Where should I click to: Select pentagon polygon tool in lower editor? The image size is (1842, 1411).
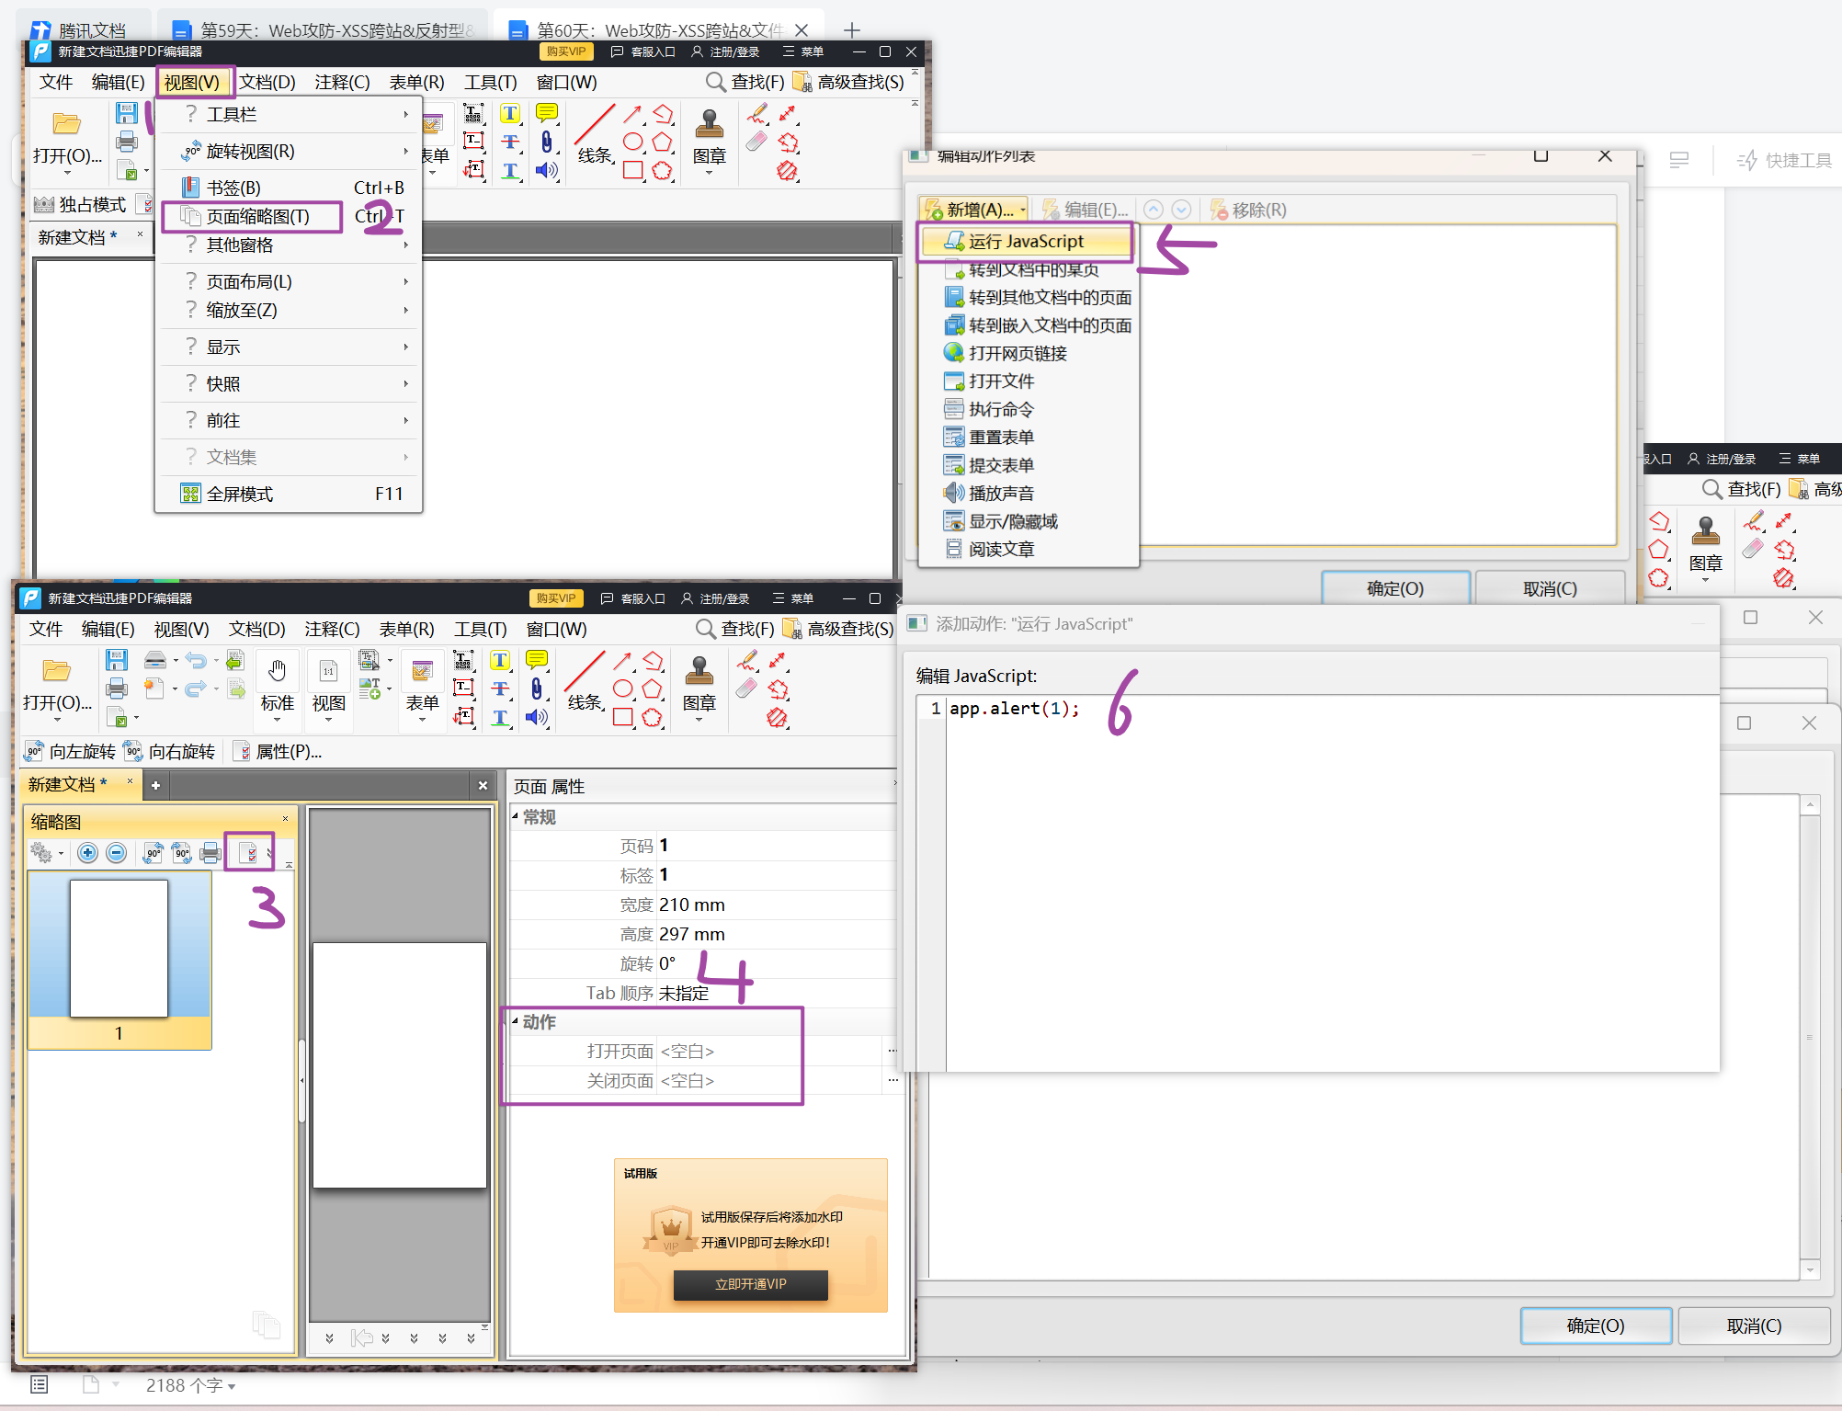click(x=652, y=688)
